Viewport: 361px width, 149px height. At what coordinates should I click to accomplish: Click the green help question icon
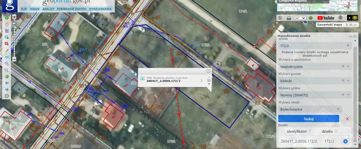[311, 18]
